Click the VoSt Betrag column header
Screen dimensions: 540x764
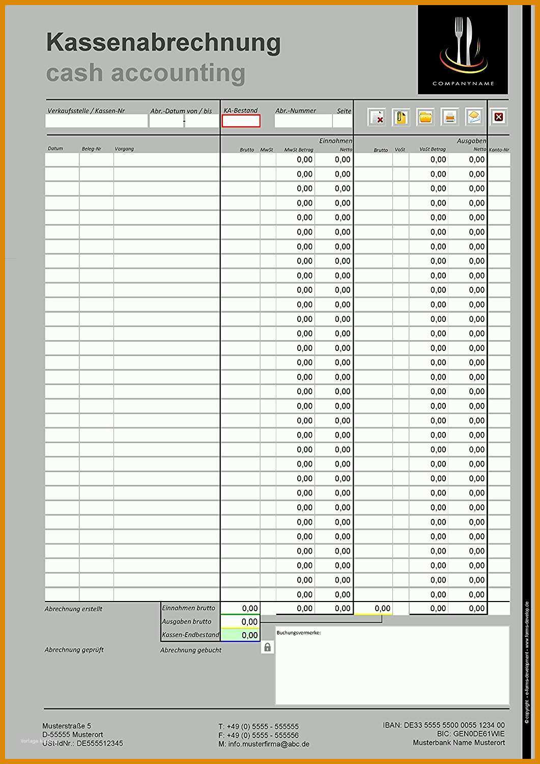[x=433, y=149]
